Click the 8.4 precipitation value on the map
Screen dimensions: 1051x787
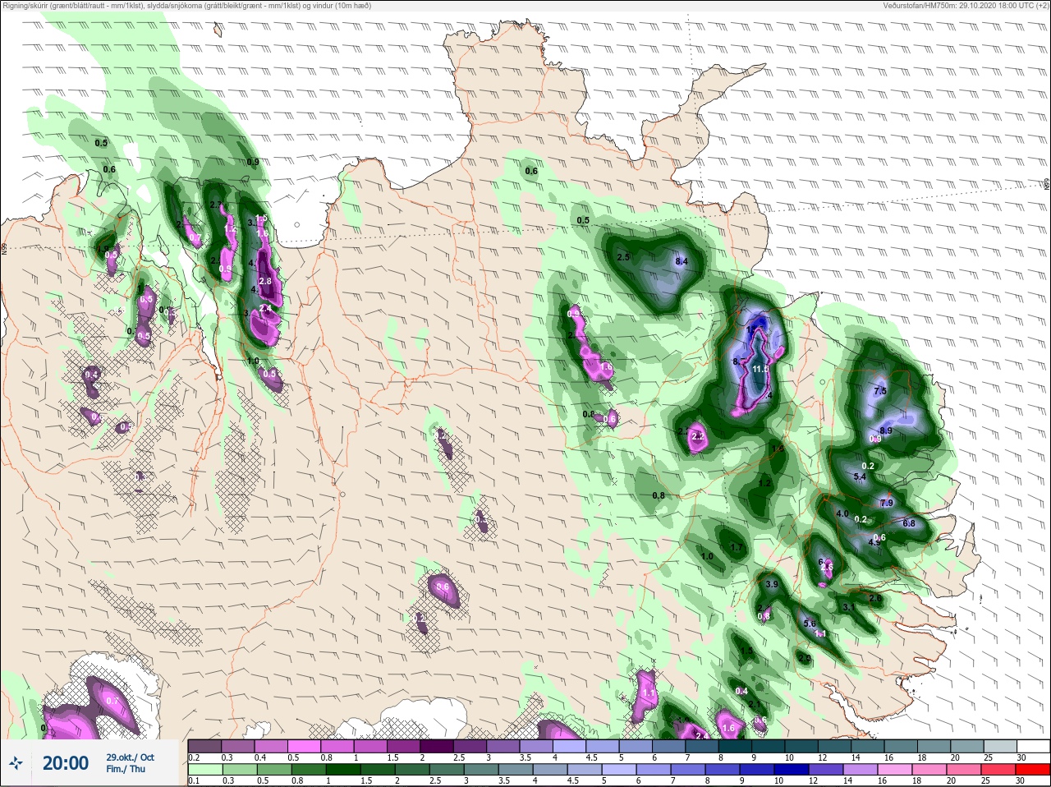681,262
